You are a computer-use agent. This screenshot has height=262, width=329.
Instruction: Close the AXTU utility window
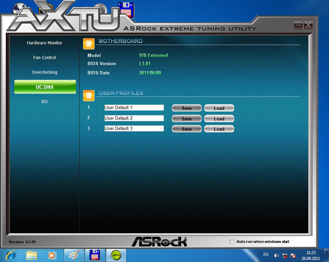(308, 25)
